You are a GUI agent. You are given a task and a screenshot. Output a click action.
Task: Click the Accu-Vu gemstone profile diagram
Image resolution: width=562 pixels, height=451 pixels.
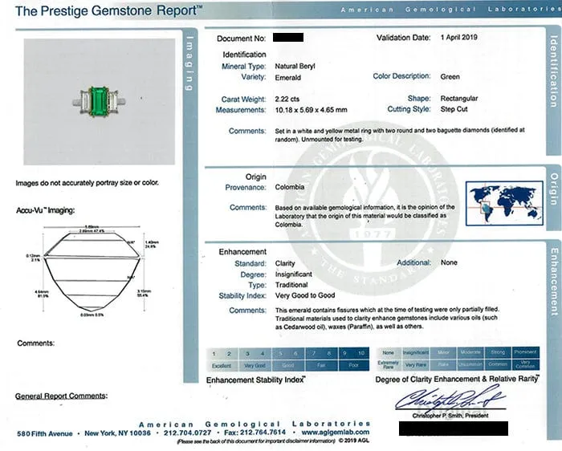point(92,270)
